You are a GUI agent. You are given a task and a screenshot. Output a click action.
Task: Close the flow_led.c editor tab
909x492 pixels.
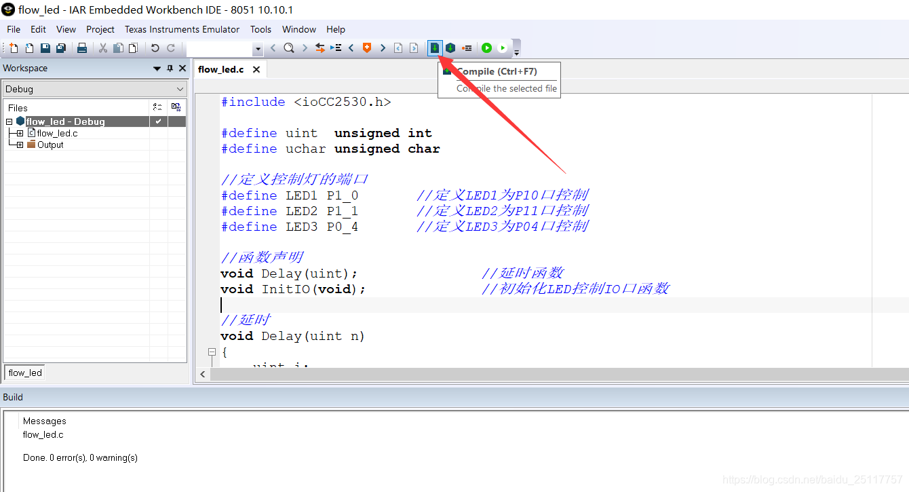tap(256, 69)
